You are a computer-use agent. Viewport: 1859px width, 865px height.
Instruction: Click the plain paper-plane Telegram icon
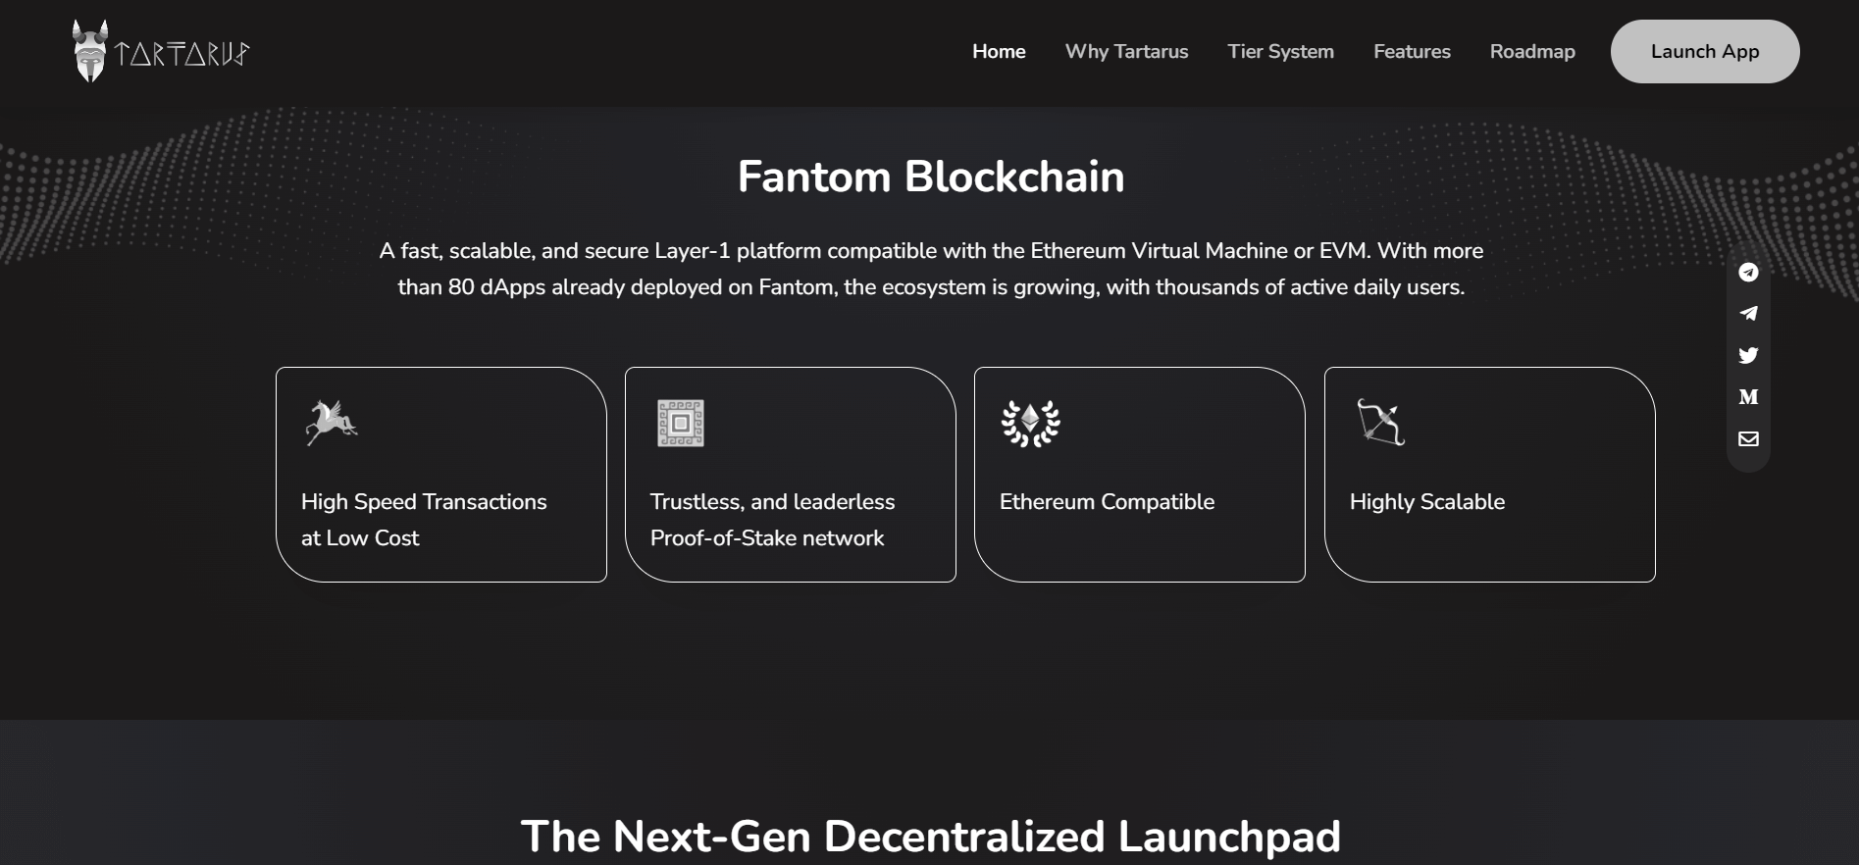(x=1748, y=314)
